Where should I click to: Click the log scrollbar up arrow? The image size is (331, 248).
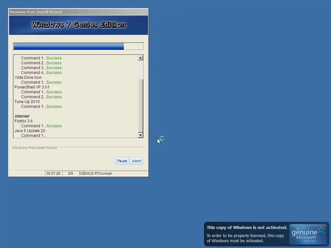[x=140, y=58]
